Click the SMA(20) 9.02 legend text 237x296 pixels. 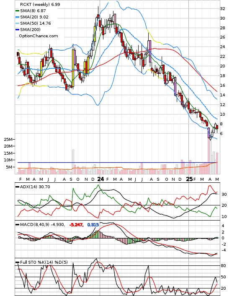[34, 17]
